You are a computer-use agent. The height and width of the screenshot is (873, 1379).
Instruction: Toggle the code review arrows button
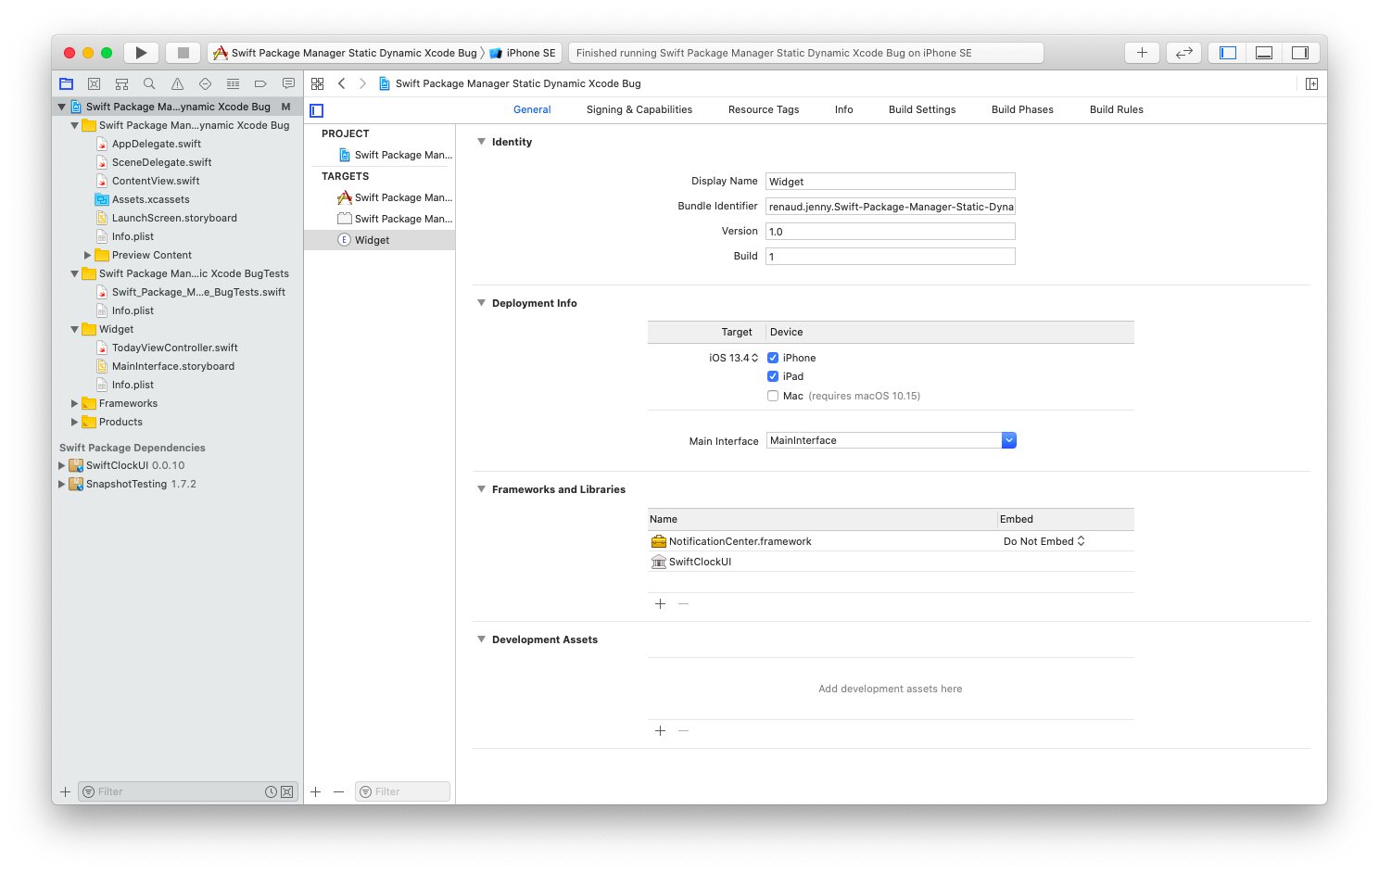1183,53
